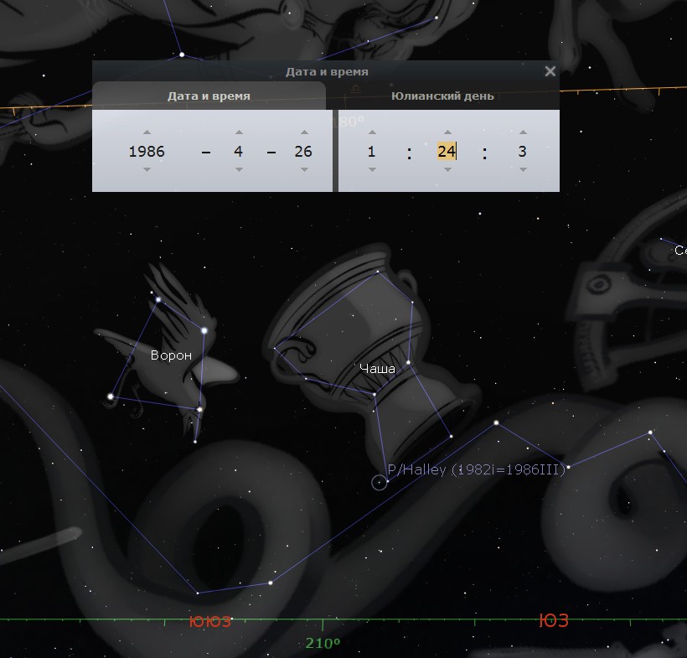Click the Чаша constellation label
687x658 pixels.
point(377,369)
